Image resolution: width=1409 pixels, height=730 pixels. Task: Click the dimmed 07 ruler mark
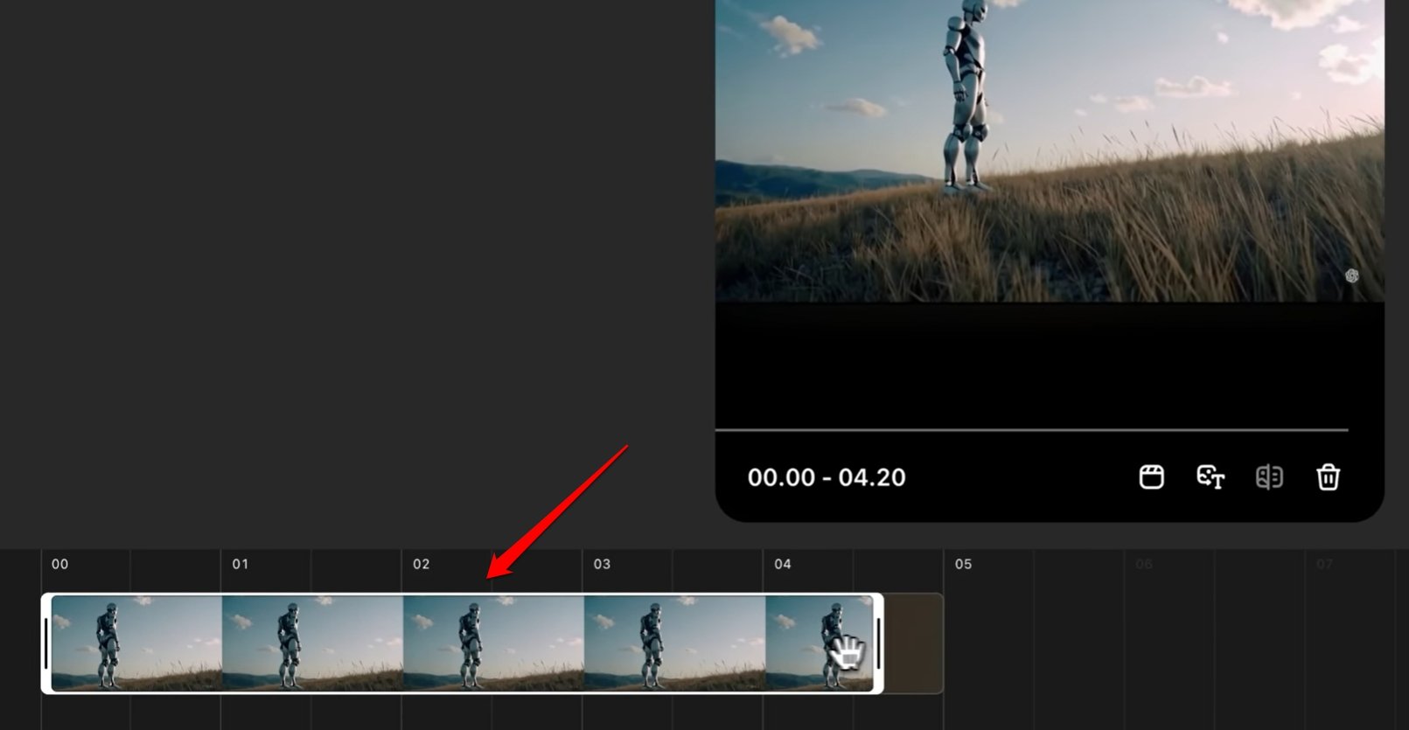coord(1325,564)
